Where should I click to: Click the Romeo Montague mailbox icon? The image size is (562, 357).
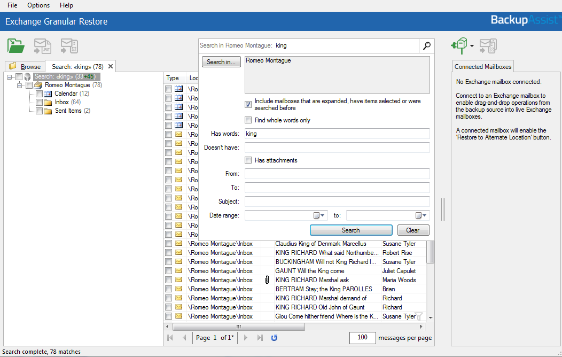(38, 86)
